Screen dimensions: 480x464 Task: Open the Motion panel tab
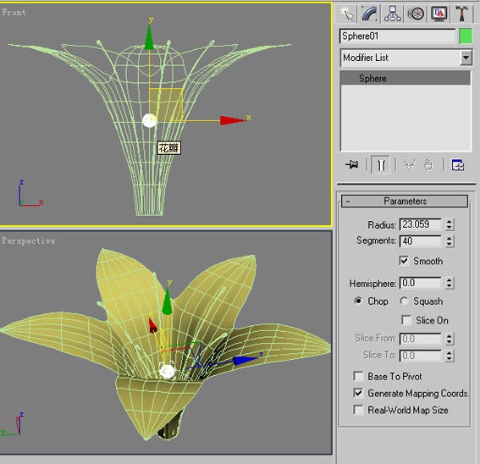pos(416,14)
